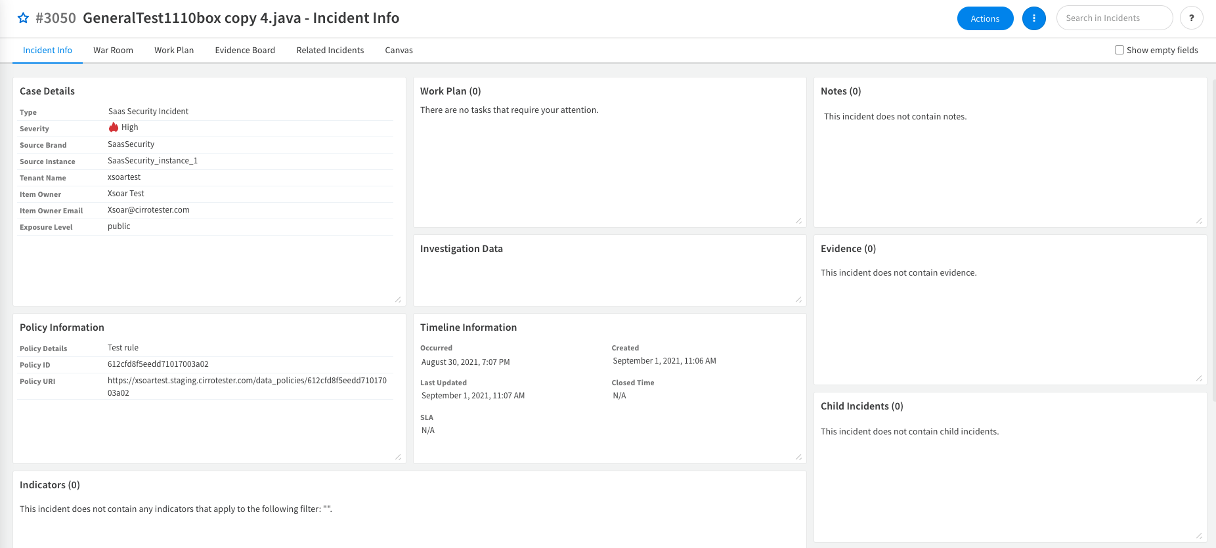Click the Xsoar@cirrotester.com owner email
This screenshot has height=548, width=1216.
click(148, 210)
